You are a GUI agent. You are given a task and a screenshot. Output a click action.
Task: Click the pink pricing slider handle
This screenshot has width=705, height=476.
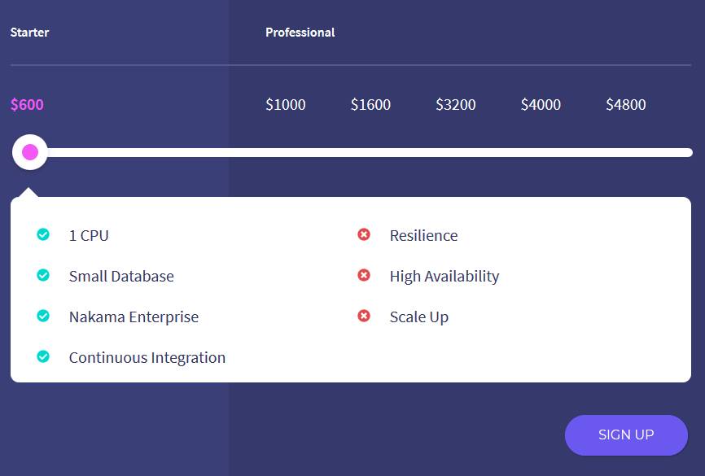coord(29,152)
